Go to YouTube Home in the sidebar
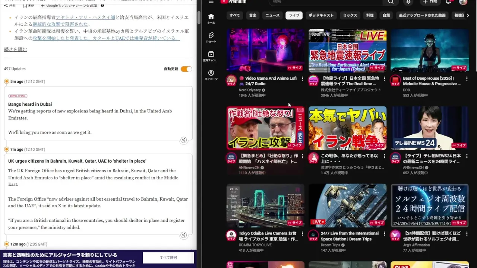 pos(211,19)
